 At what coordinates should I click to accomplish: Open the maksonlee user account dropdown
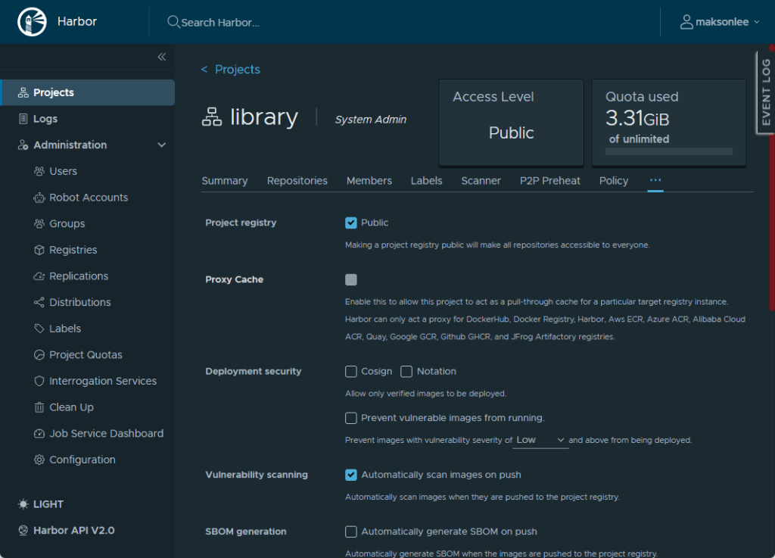click(x=720, y=22)
